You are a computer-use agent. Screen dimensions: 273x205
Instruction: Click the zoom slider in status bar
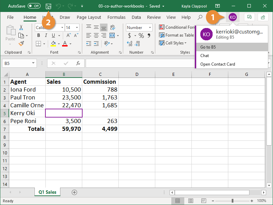tap(233, 201)
